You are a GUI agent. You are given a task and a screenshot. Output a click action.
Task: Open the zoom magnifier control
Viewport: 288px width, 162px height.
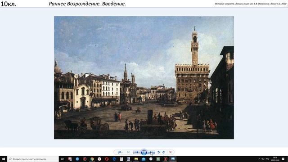(120, 152)
